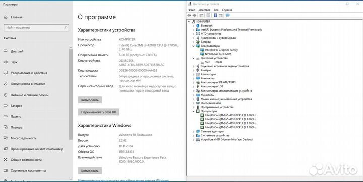Click the network icon beside Сетевые адаптеры
This screenshot has width=363, height=182.
pyautogui.click(x=198, y=131)
